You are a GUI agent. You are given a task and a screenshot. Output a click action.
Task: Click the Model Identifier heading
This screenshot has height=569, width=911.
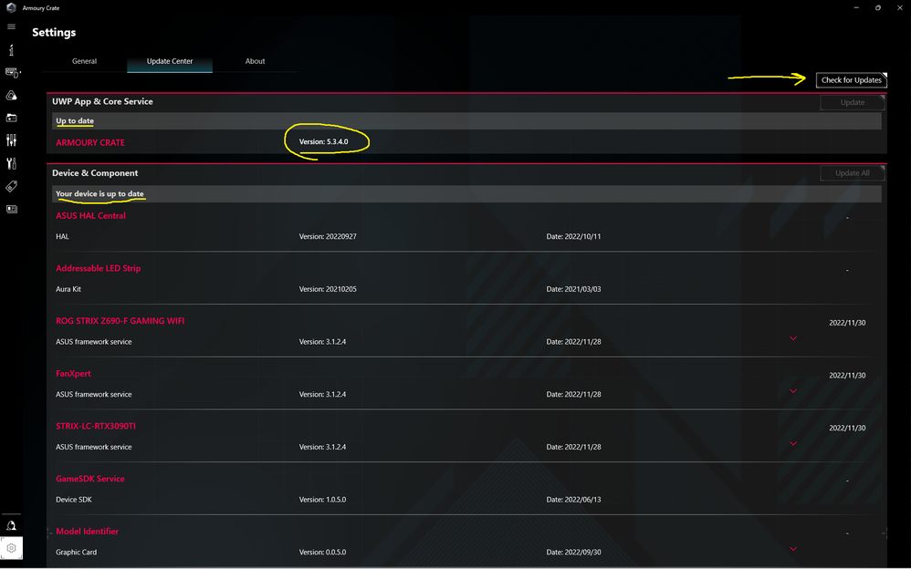point(87,532)
